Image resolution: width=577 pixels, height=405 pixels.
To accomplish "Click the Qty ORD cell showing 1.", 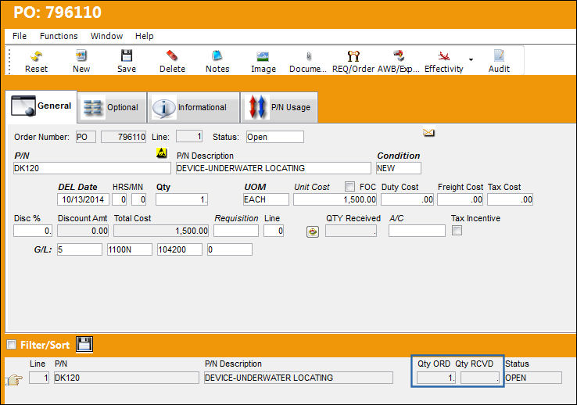I will [436, 378].
